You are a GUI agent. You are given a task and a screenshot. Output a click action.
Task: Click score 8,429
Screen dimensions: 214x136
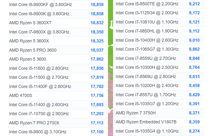pyautogui.click(x=194, y=95)
